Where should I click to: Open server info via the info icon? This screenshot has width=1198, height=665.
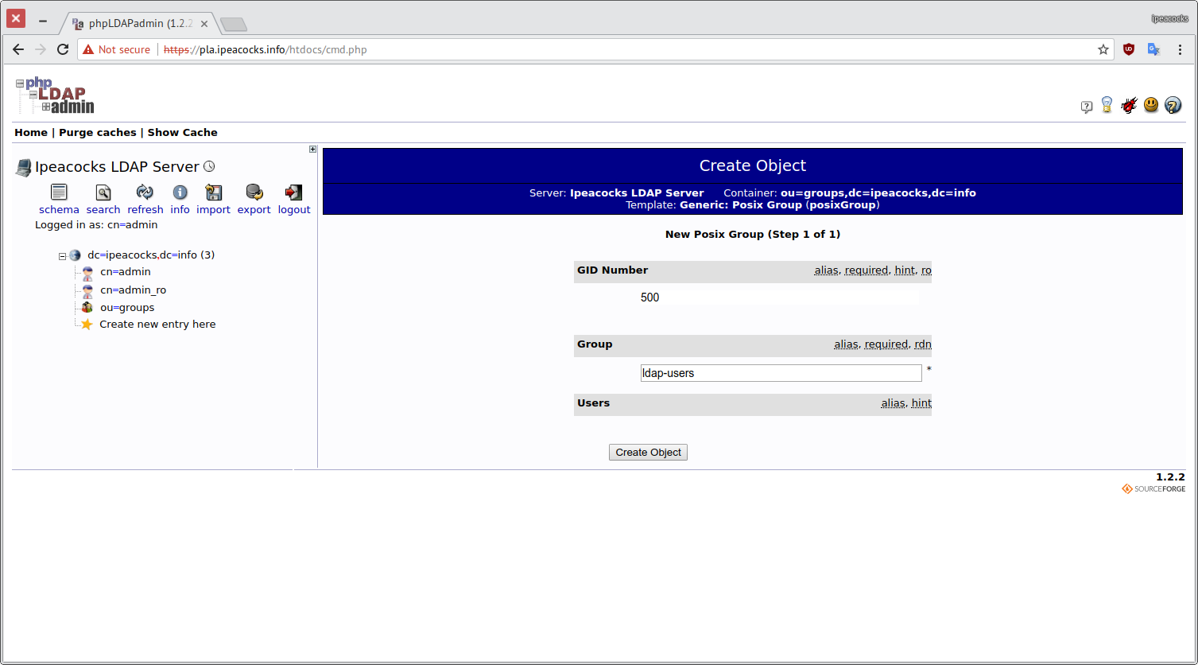click(180, 192)
